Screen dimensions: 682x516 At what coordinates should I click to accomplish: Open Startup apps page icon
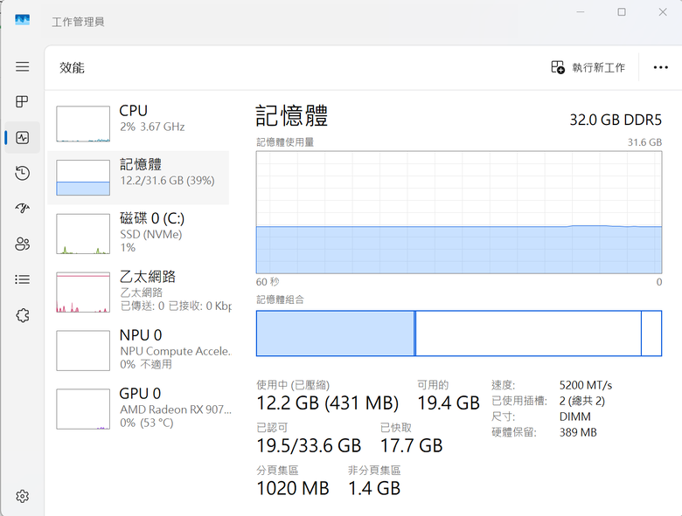22,209
